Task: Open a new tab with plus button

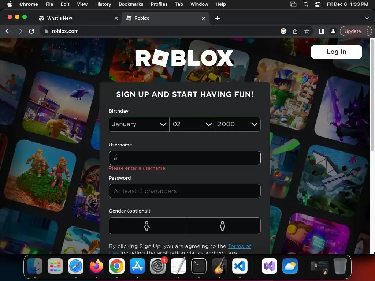Action: coord(218,18)
